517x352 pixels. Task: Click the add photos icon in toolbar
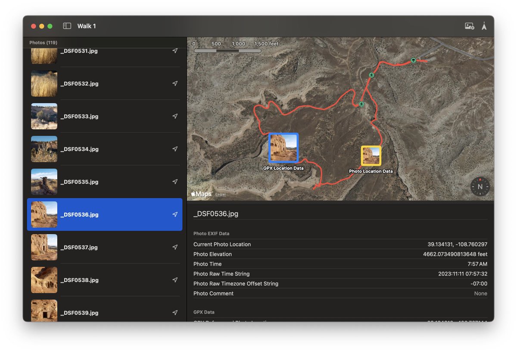469,26
